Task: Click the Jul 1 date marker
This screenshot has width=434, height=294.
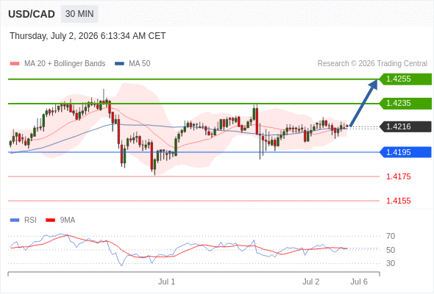Action: (x=167, y=282)
